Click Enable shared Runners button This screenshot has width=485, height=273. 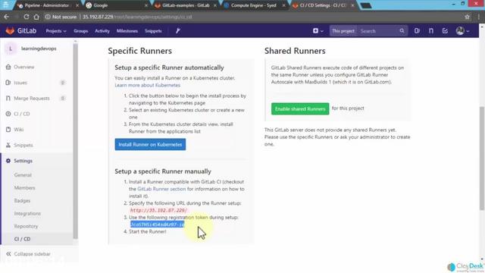tap(300, 109)
